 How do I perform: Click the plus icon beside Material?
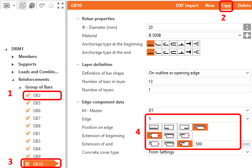pyautogui.click(x=247, y=35)
